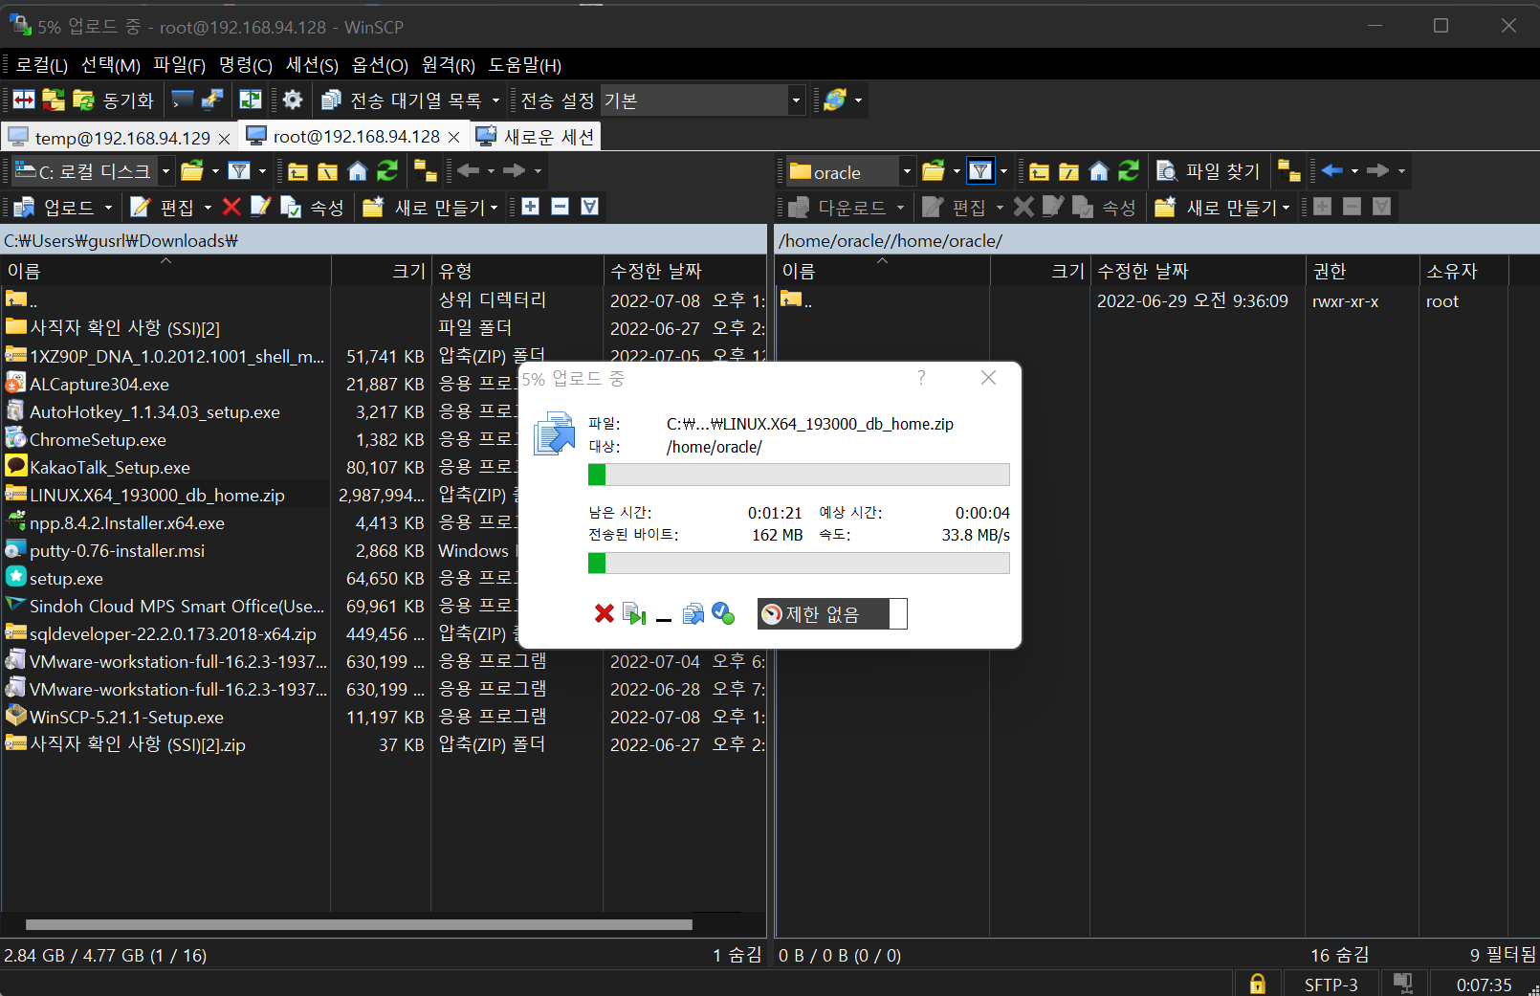Screen dimensions: 1540x996
Task: Sort local files by 크기 column header
Action: [382, 271]
